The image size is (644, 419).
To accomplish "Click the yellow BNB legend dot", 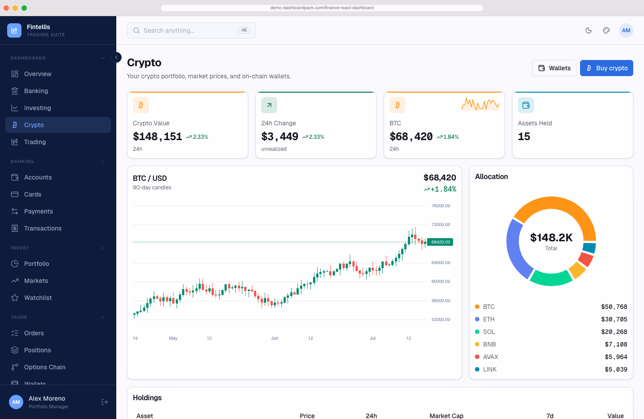I will point(477,344).
